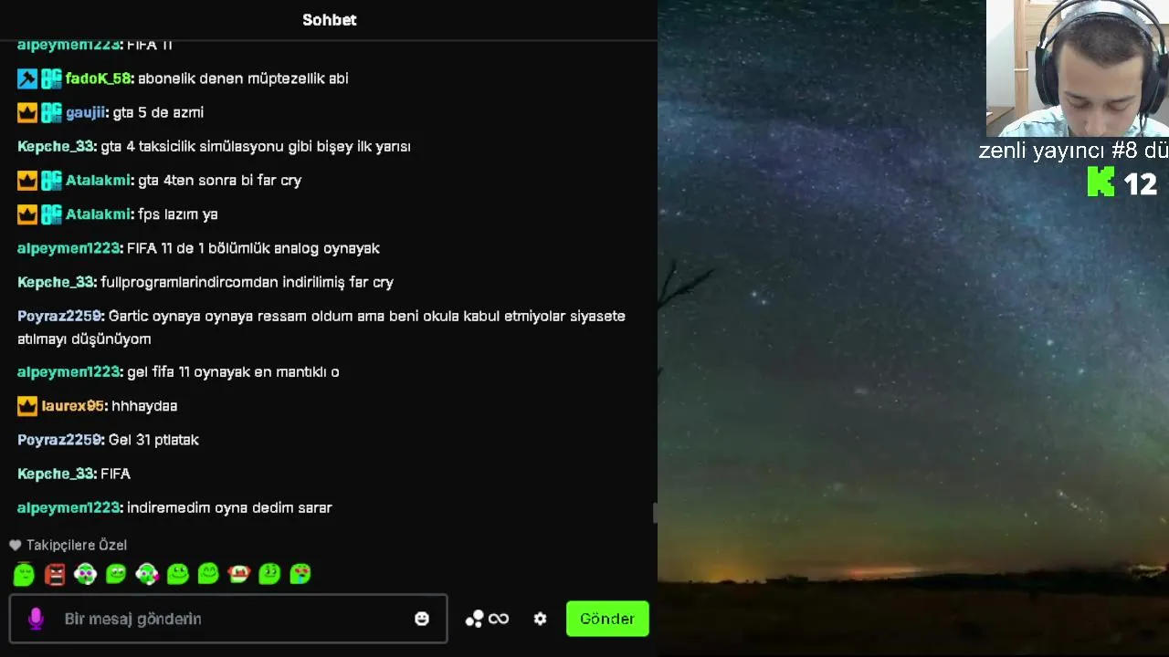
Task: Click Kepche_33 username on FIFA message
Action: coord(57,474)
